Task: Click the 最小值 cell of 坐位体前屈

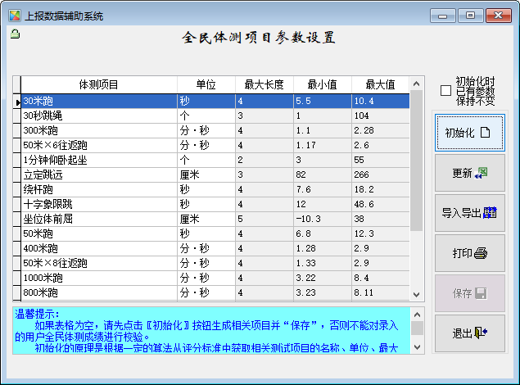Action: (322, 219)
